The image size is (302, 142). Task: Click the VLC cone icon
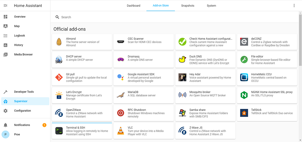pos(120,131)
